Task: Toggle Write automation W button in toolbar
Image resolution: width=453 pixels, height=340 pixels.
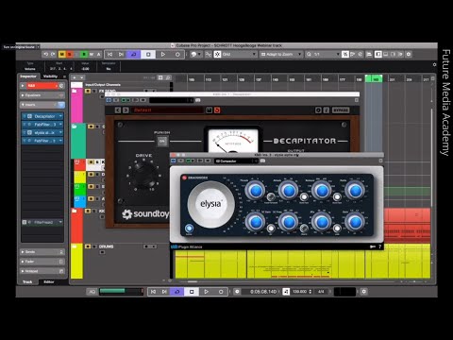Action: point(92,55)
